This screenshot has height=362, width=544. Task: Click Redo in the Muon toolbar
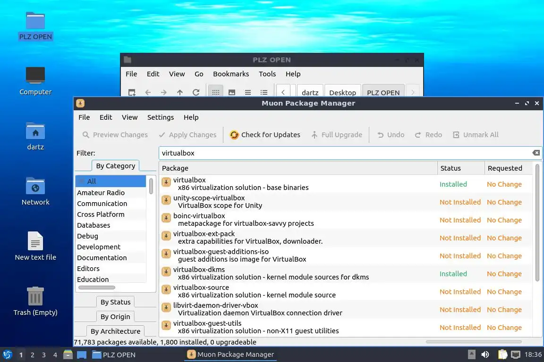428,135
